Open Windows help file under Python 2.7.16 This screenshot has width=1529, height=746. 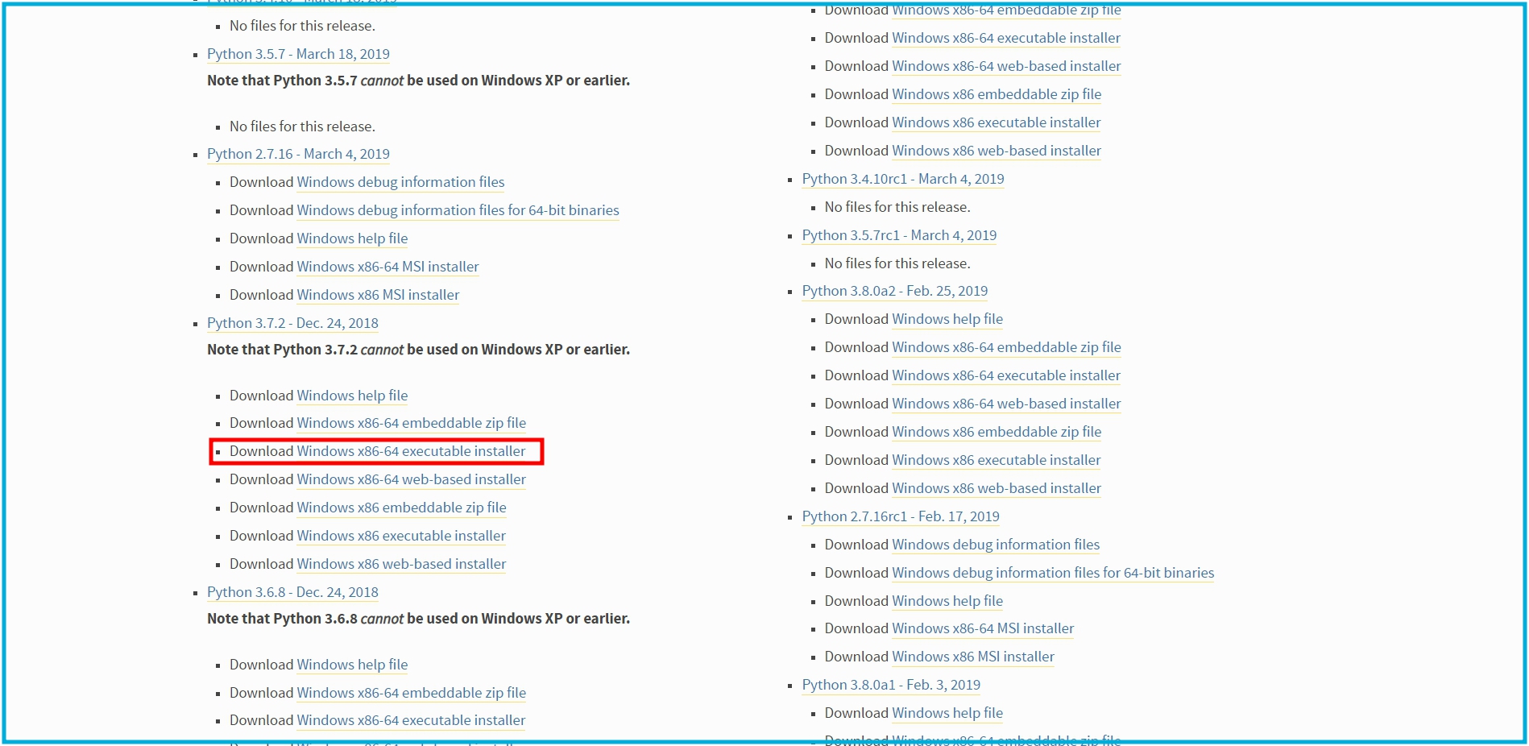tap(352, 238)
